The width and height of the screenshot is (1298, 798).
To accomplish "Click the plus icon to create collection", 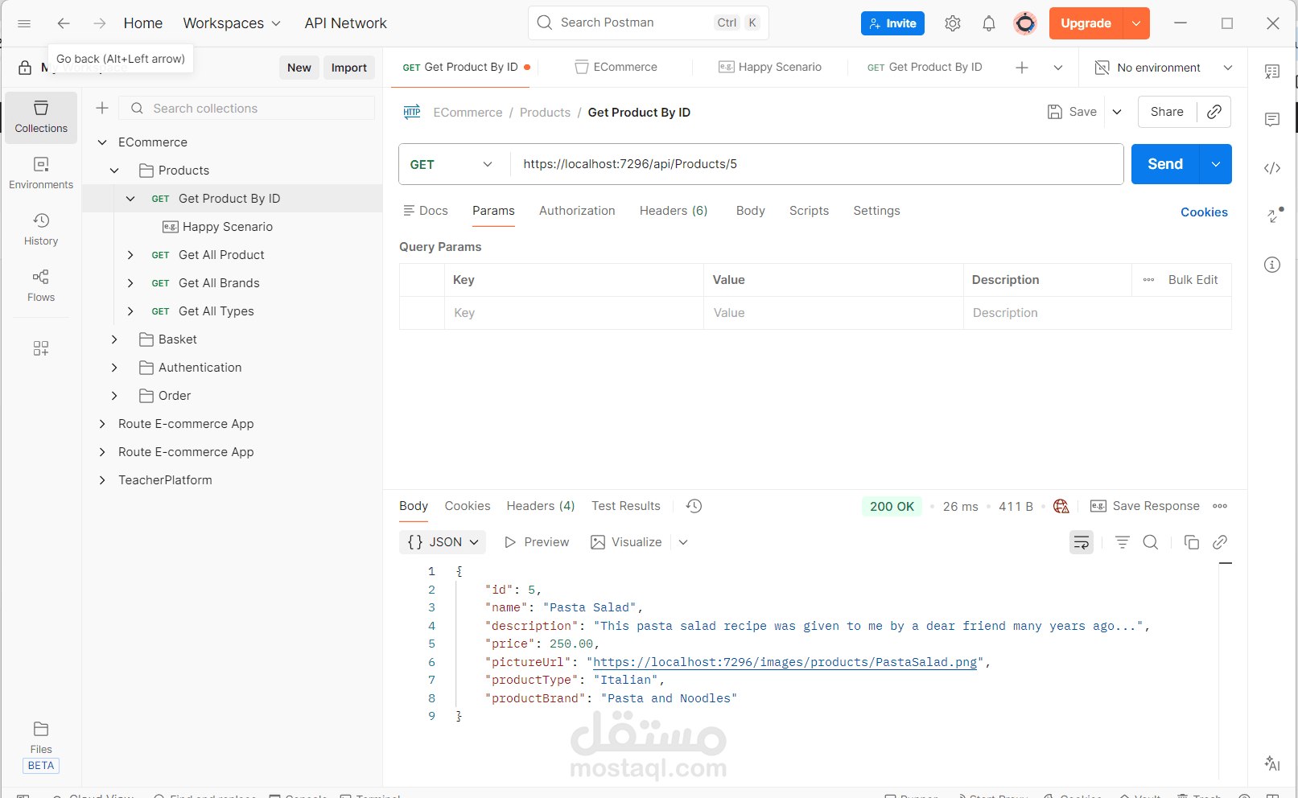I will 102,108.
